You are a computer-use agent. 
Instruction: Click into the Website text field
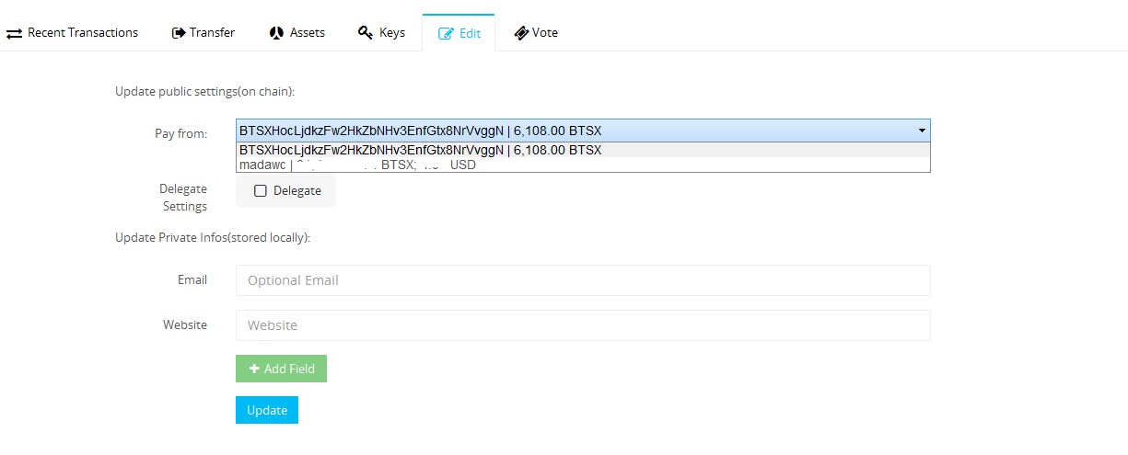582,325
